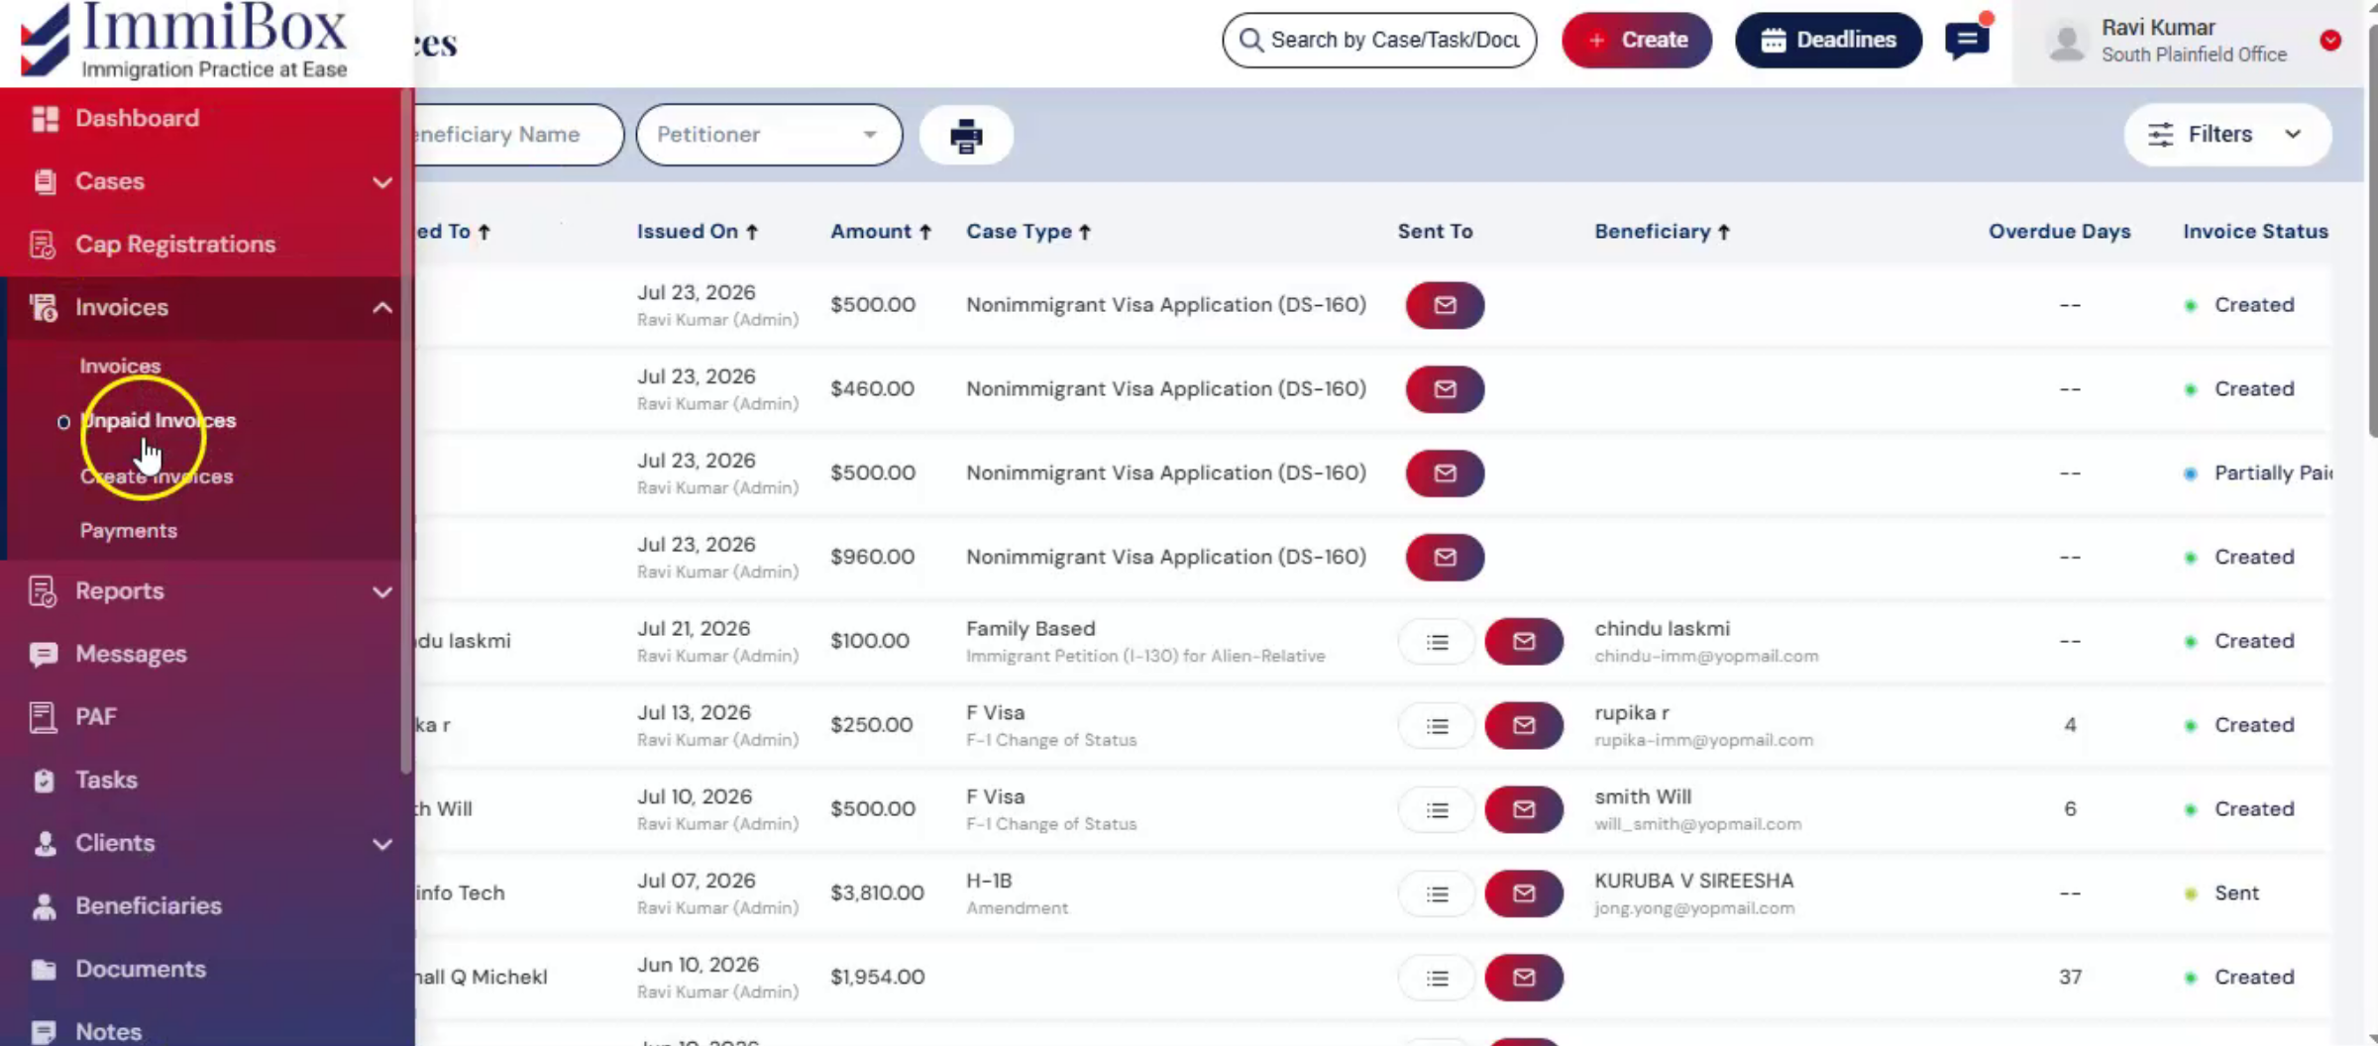Open the Dashboard sidebar item
The image size is (2378, 1046).
pyautogui.click(x=137, y=118)
